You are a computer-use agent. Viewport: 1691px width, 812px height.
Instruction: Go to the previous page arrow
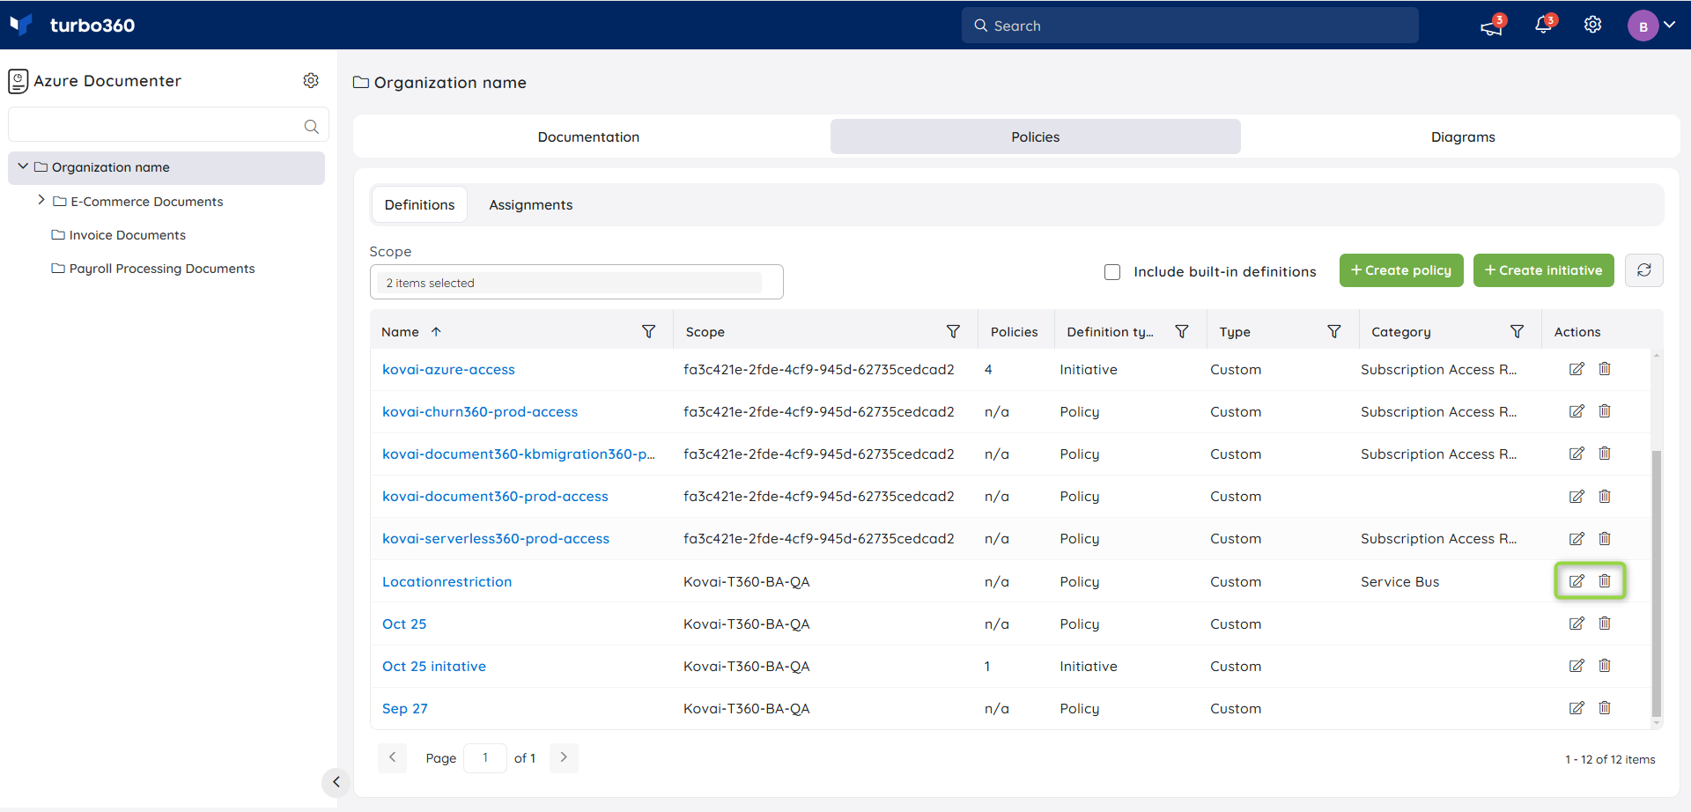click(392, 757)
